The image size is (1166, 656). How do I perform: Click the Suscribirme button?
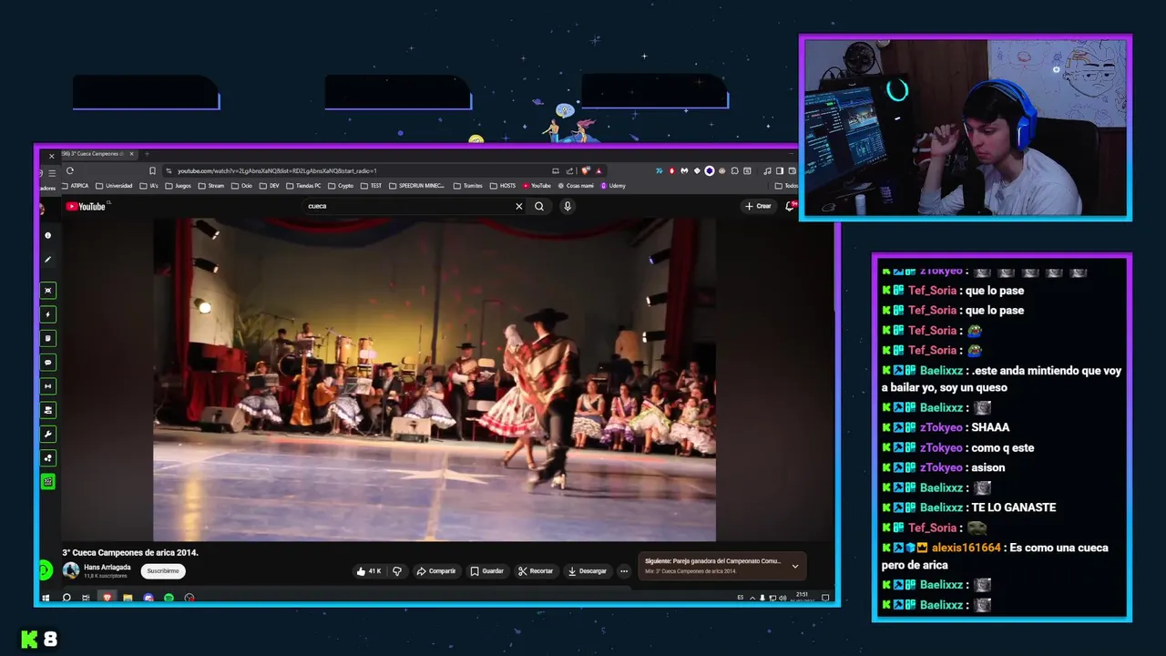(163, 571)
